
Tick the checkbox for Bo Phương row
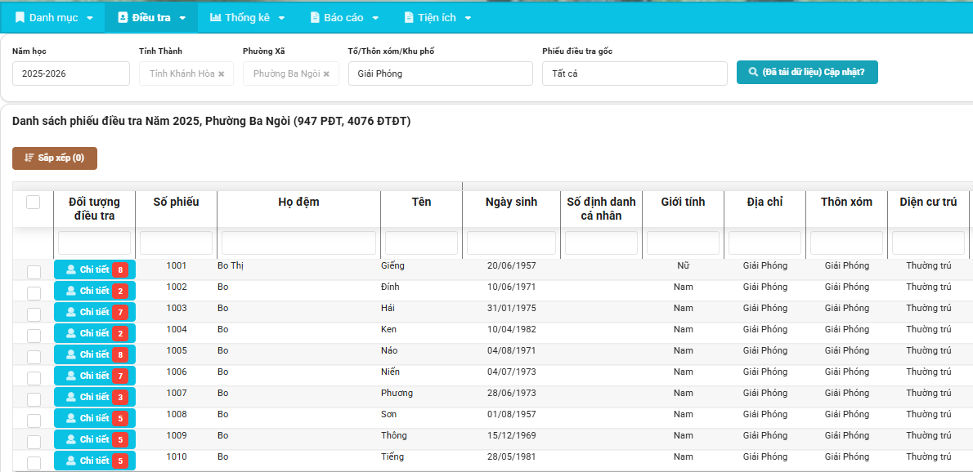[34, 399]
